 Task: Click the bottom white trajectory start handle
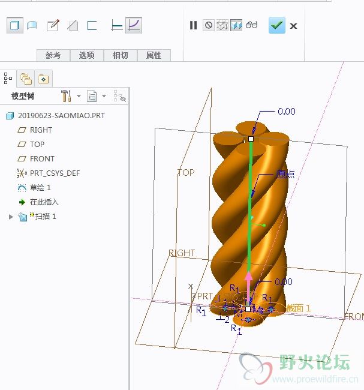coord(248,309)
